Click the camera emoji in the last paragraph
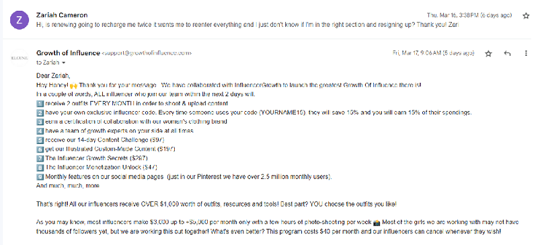Image resolution: width=538 pixels, height=245 pixels. (377, 223)
